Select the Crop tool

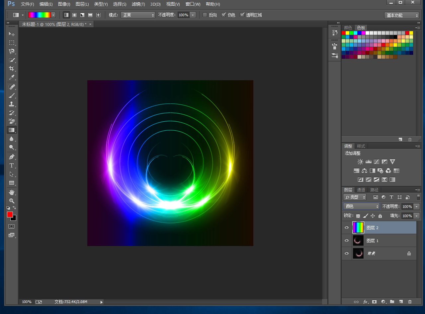12,69
